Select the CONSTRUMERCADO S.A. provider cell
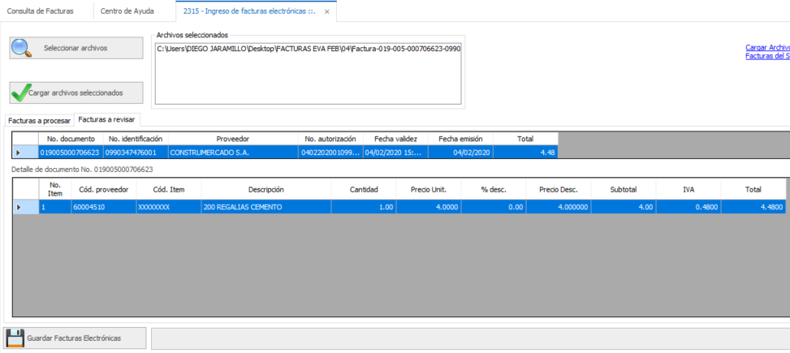790x353 pixels. 232,153
